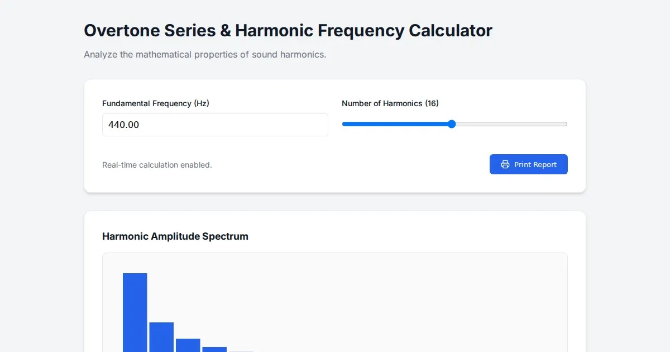Click the Number of Harmonics (16) label
670x352 pixels.
coord(390,103)
